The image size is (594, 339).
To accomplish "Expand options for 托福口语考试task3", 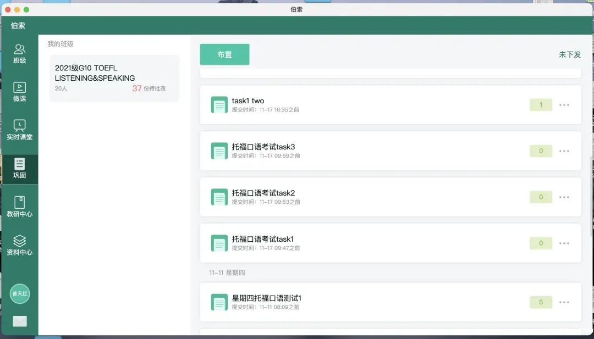I will point(564,151).
